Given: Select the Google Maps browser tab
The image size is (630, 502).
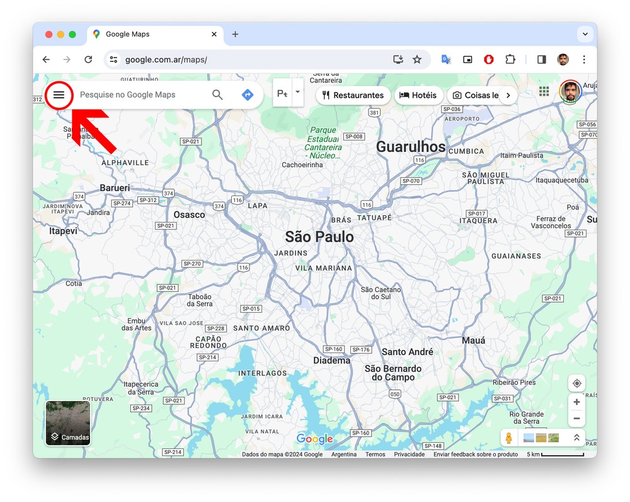Looking at the screenshot, I should [154, 34].
